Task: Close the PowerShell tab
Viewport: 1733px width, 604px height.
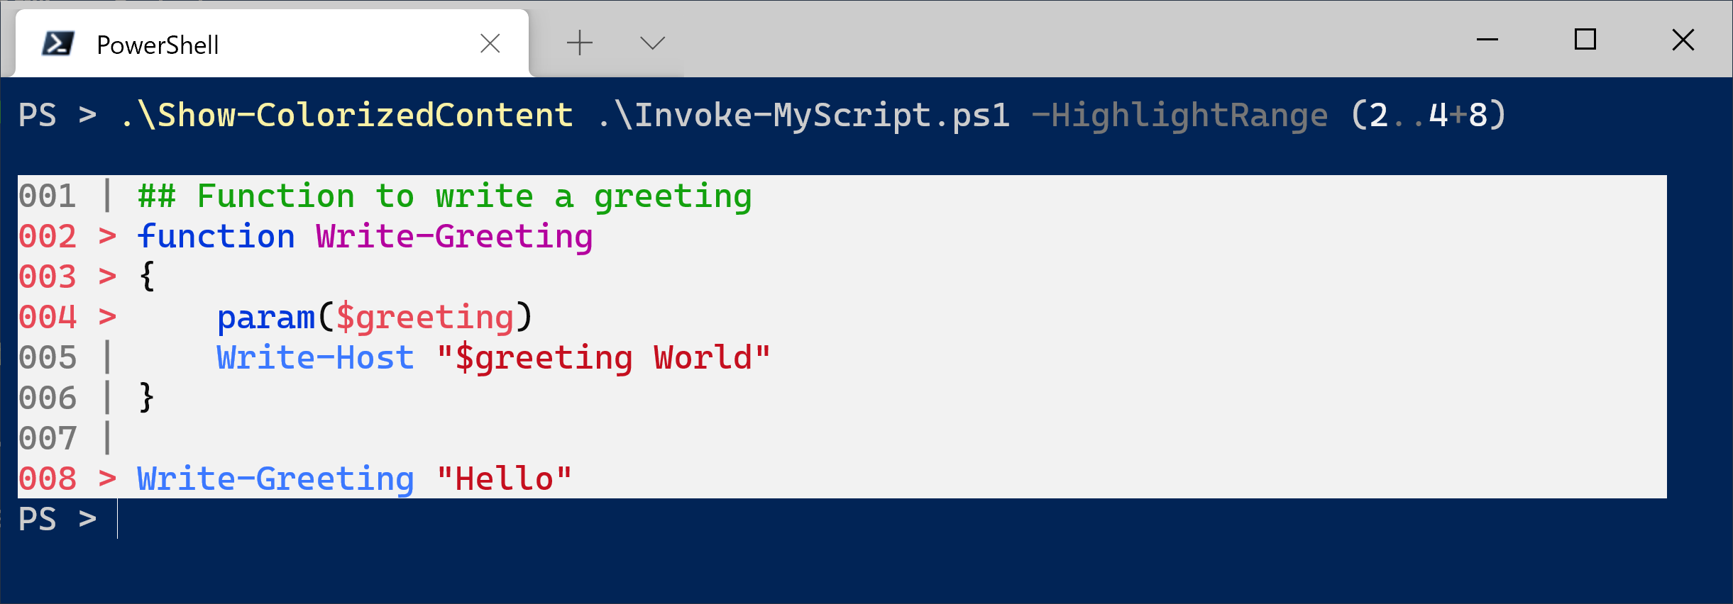Action: point(490,44)
